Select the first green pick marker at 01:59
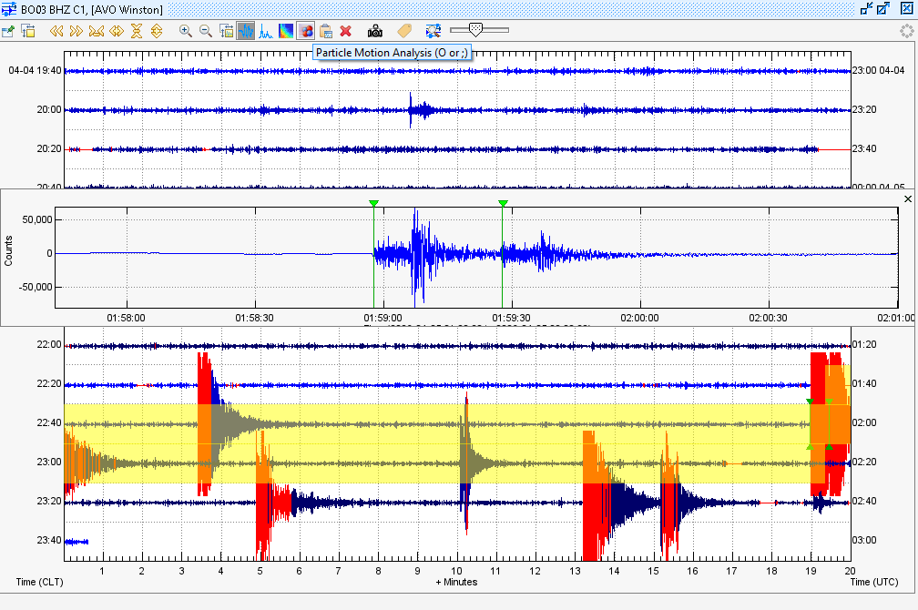Image resolution: width=918 pixels, height=610 pixels. [x=373, y=203]
